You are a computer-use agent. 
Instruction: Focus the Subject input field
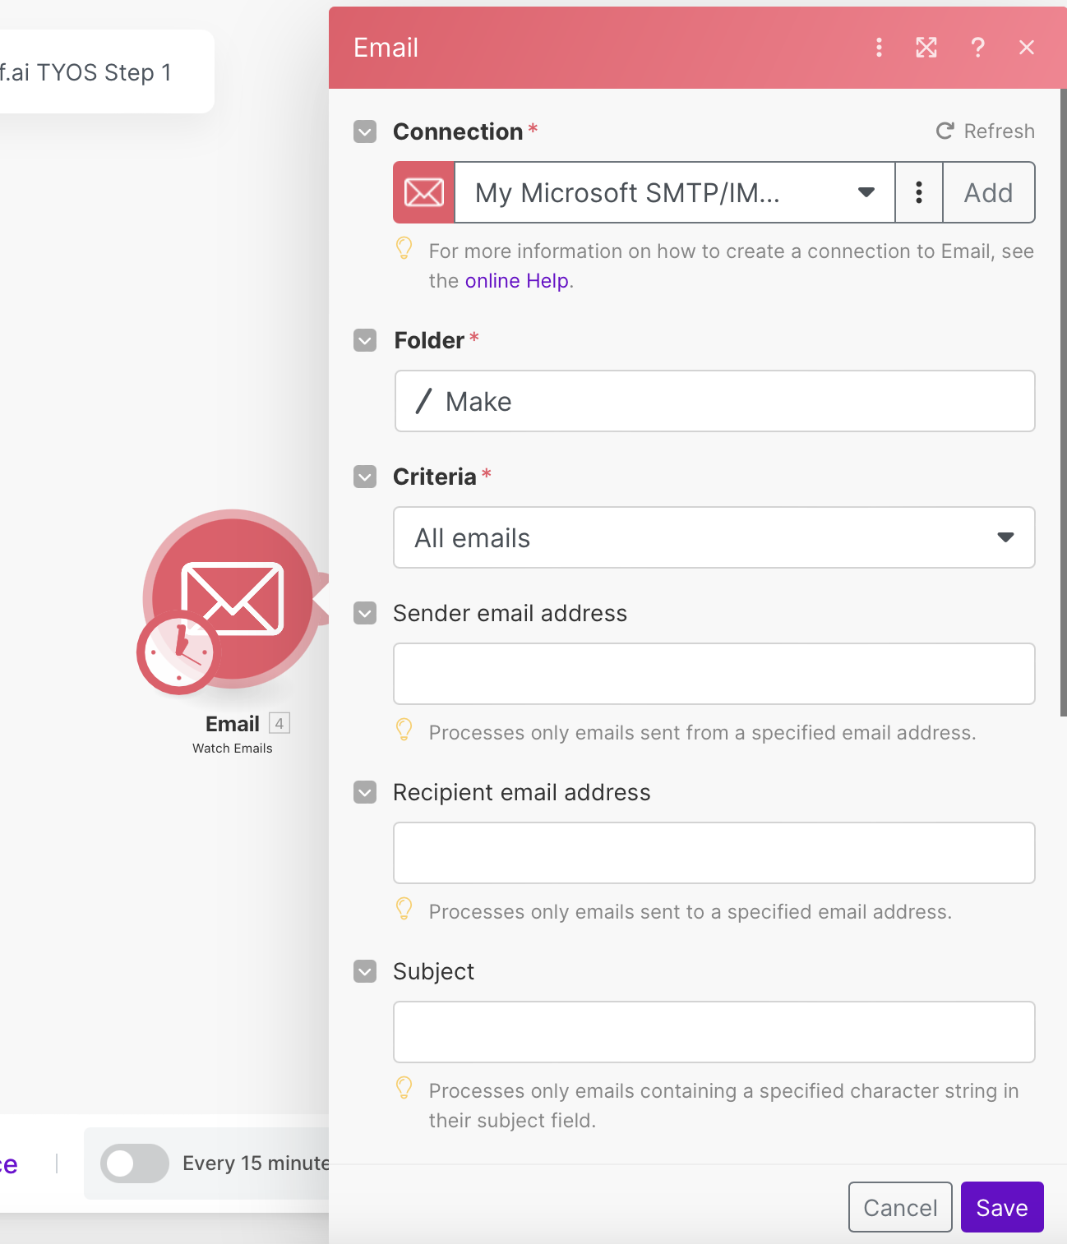pos(714,1032)
